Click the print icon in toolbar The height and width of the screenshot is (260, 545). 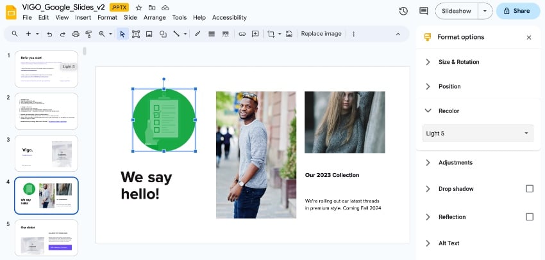[76, 34]
